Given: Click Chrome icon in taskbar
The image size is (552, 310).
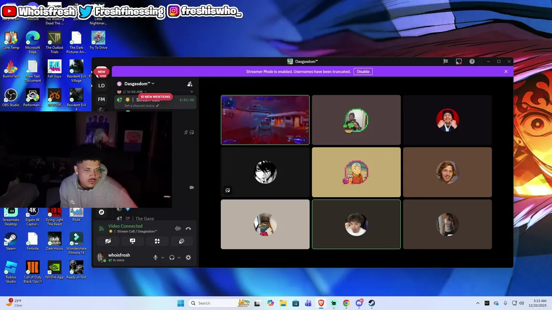Looking at the screenshot, I should [346, 303].
